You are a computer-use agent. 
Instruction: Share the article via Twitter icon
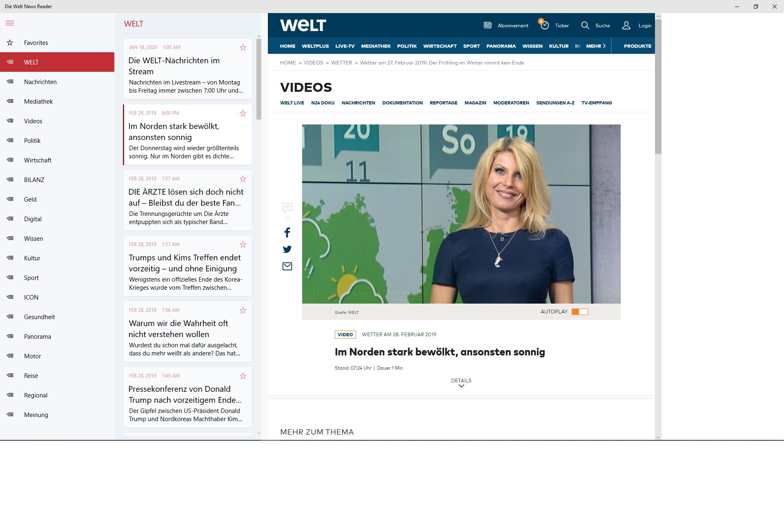click(x=287, y=249)
